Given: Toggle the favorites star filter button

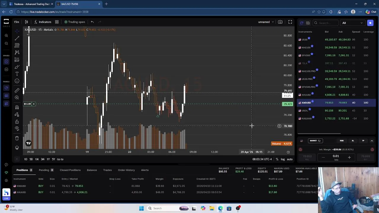Looking at the screenshot, I should (x=370, y=23).
